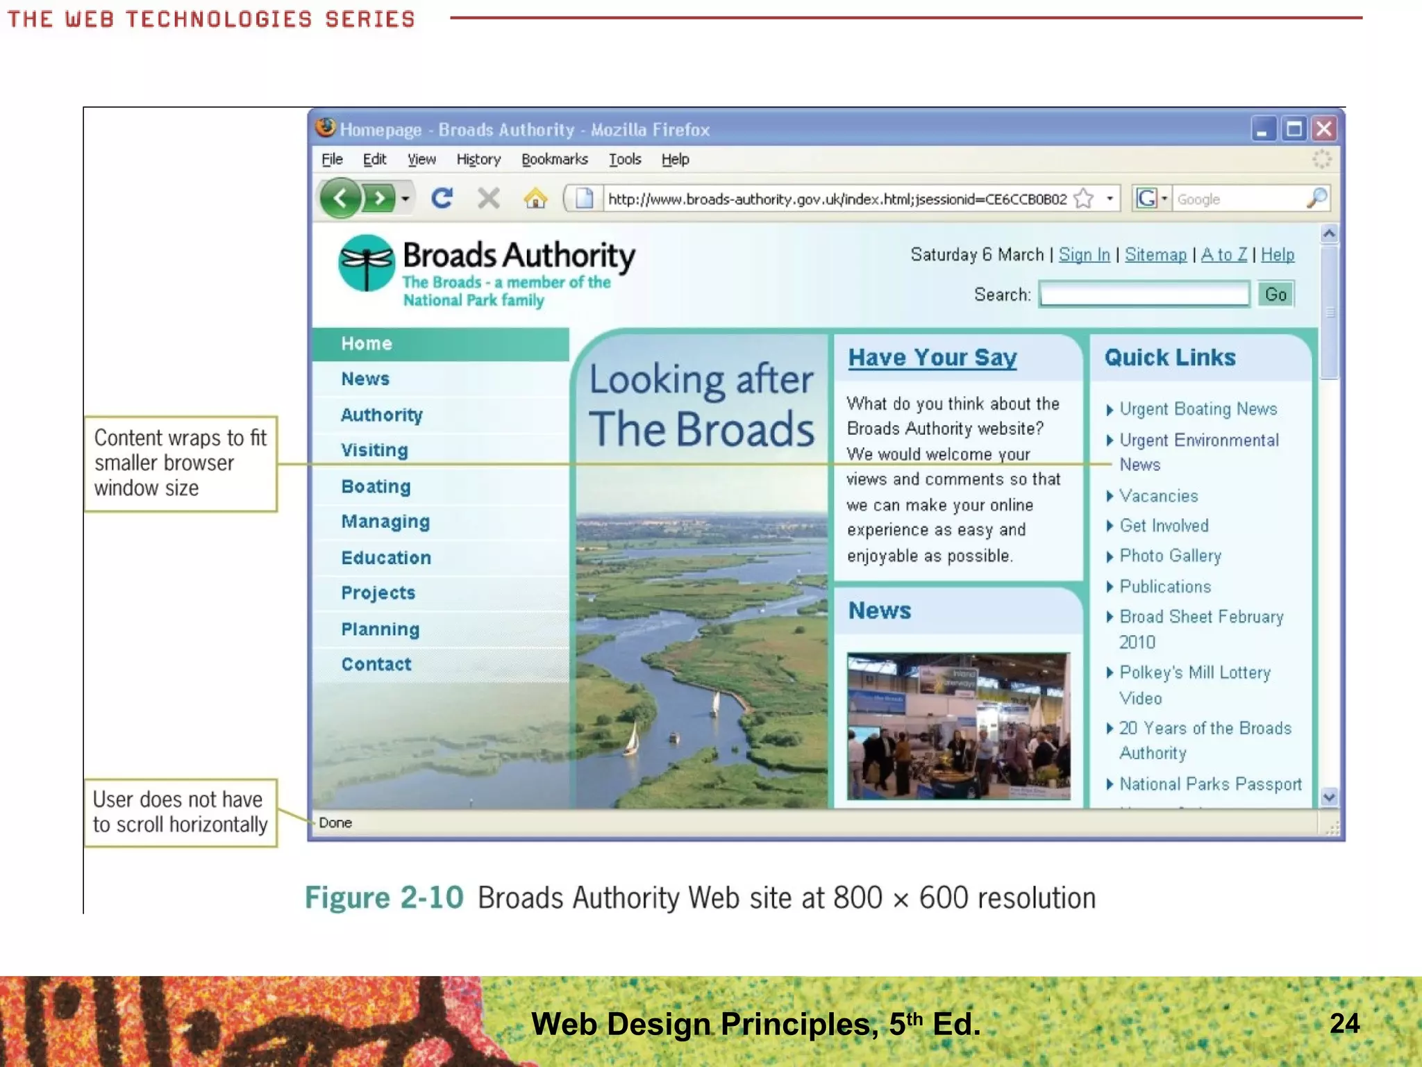
Task: Open the Education navigation item
Action: pos(440,558)
